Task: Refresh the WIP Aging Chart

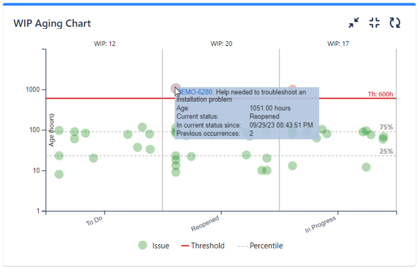Action: pos(395,23)
